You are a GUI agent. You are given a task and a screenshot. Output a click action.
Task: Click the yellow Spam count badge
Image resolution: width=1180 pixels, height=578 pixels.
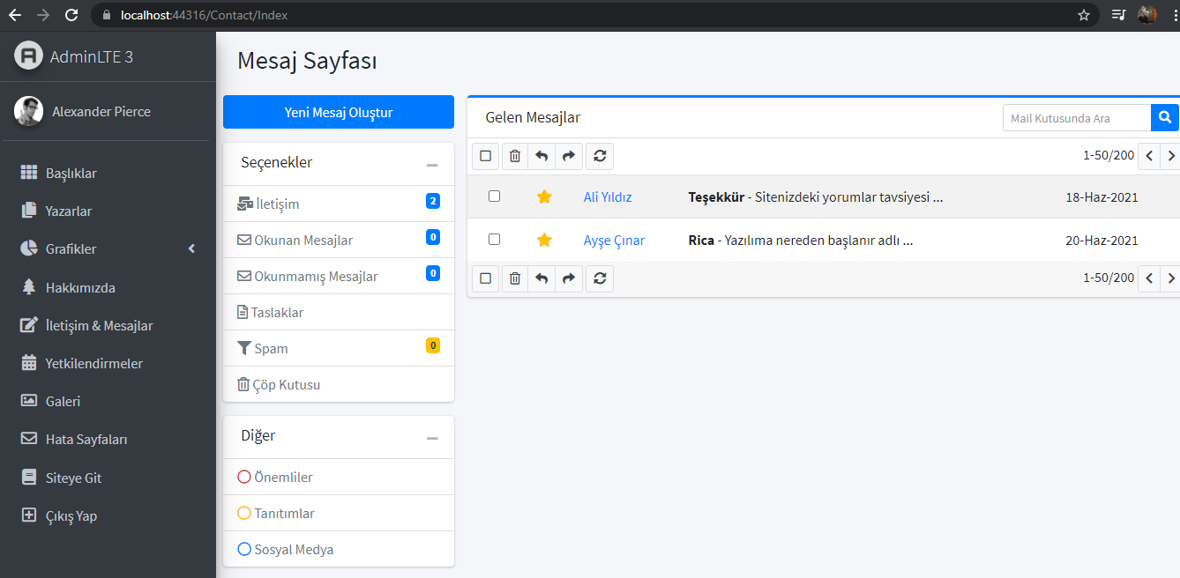click(433, 345)
